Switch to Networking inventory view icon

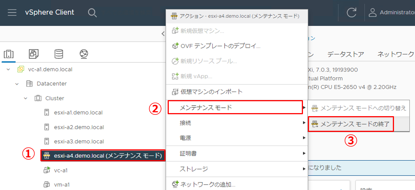click(84, 54)
